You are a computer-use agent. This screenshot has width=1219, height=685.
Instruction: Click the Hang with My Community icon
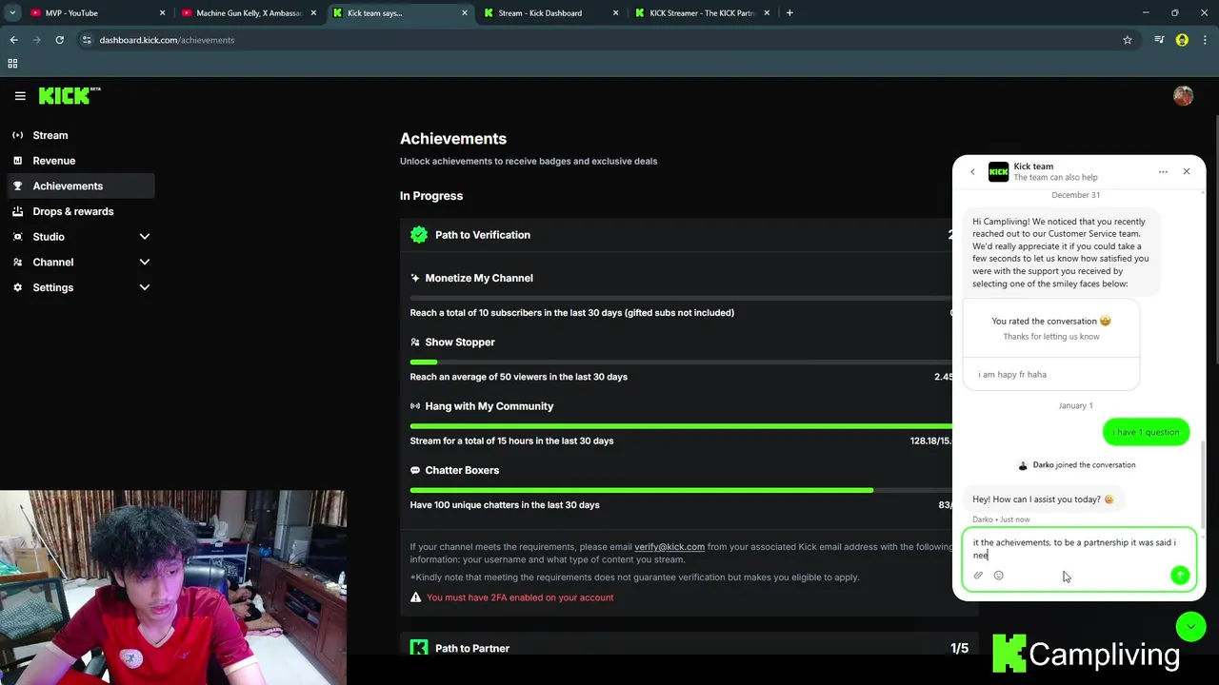[415, 406]
